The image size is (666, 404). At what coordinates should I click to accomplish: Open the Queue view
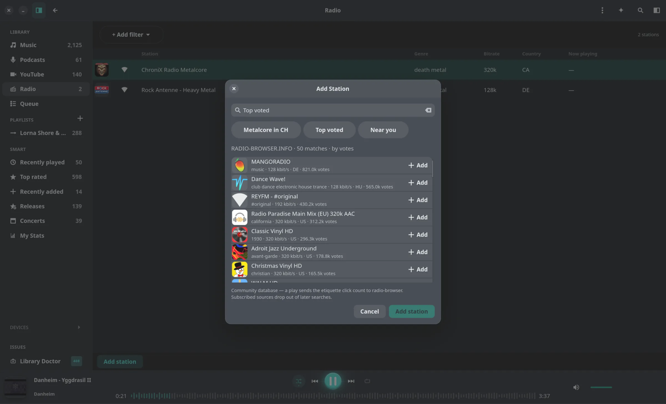click(x=46, y=104)
